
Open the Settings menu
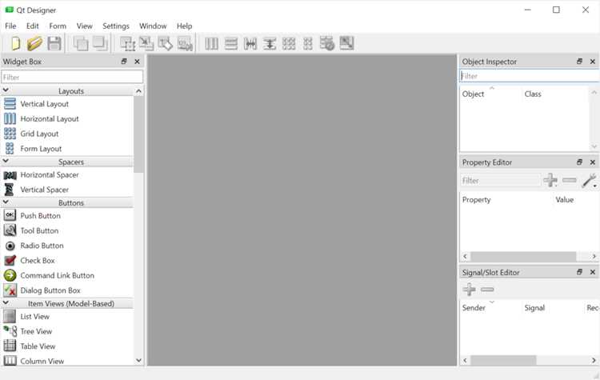(115, 26)
